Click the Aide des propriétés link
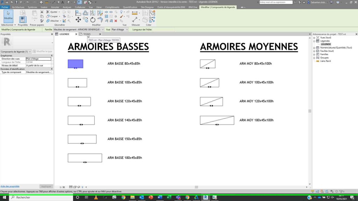This screenshot has height=201, width=358. 10,186
